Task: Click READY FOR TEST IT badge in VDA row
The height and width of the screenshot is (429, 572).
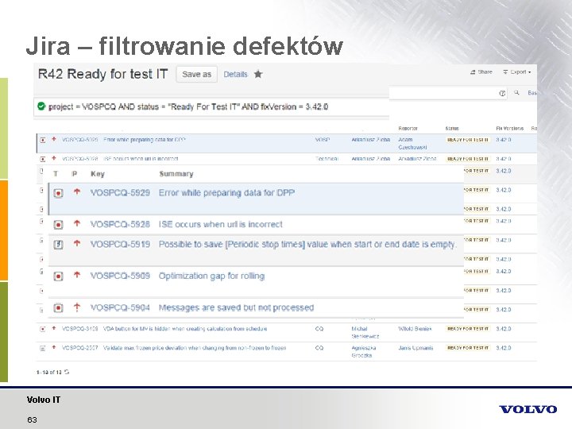Action: pos(468,329)
